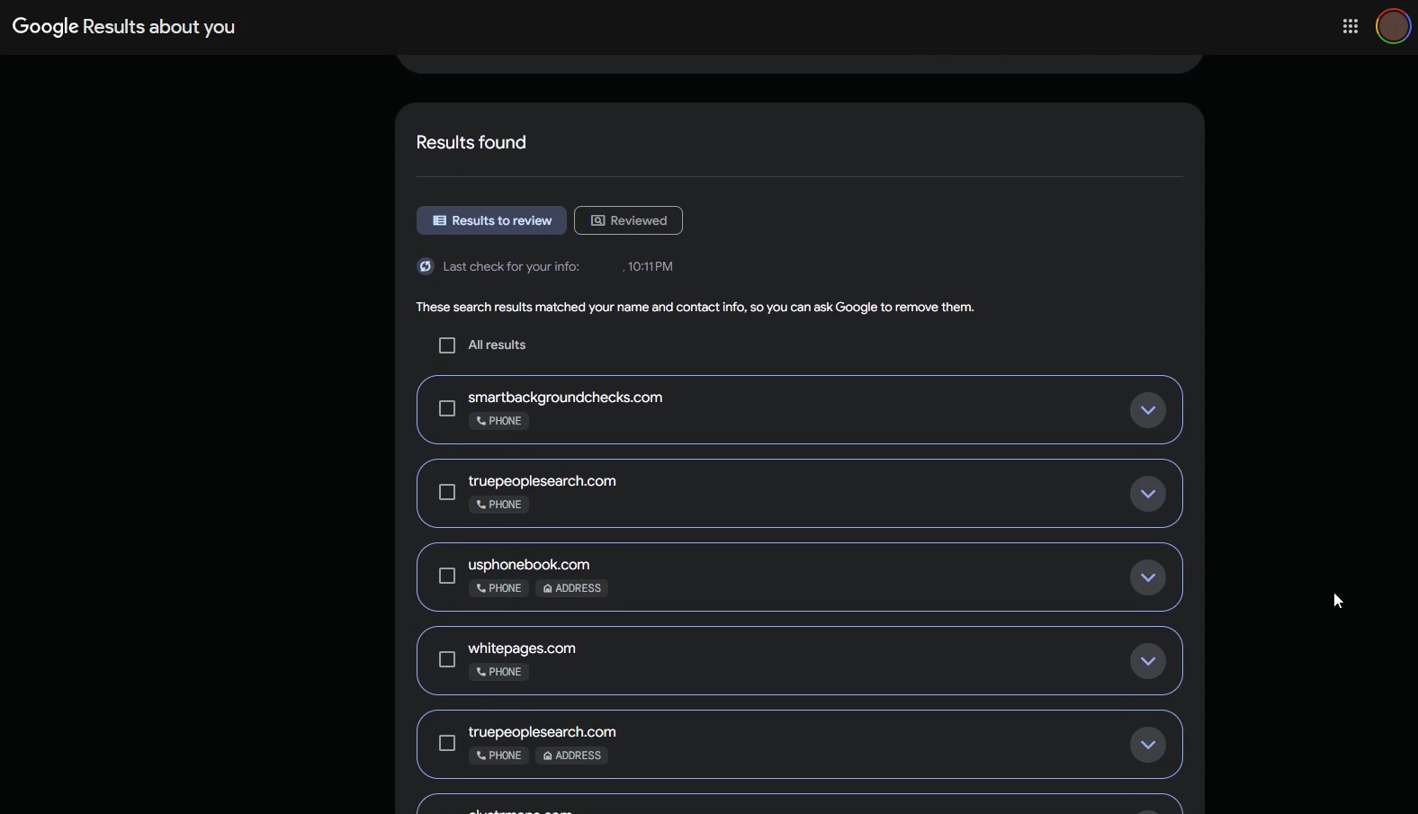Switch to the Results to review tab
1418x814 pixels.
point(491,220)
